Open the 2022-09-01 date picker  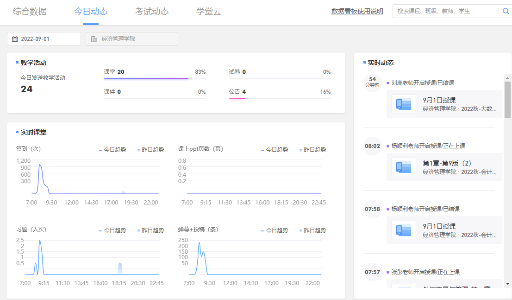44,39
